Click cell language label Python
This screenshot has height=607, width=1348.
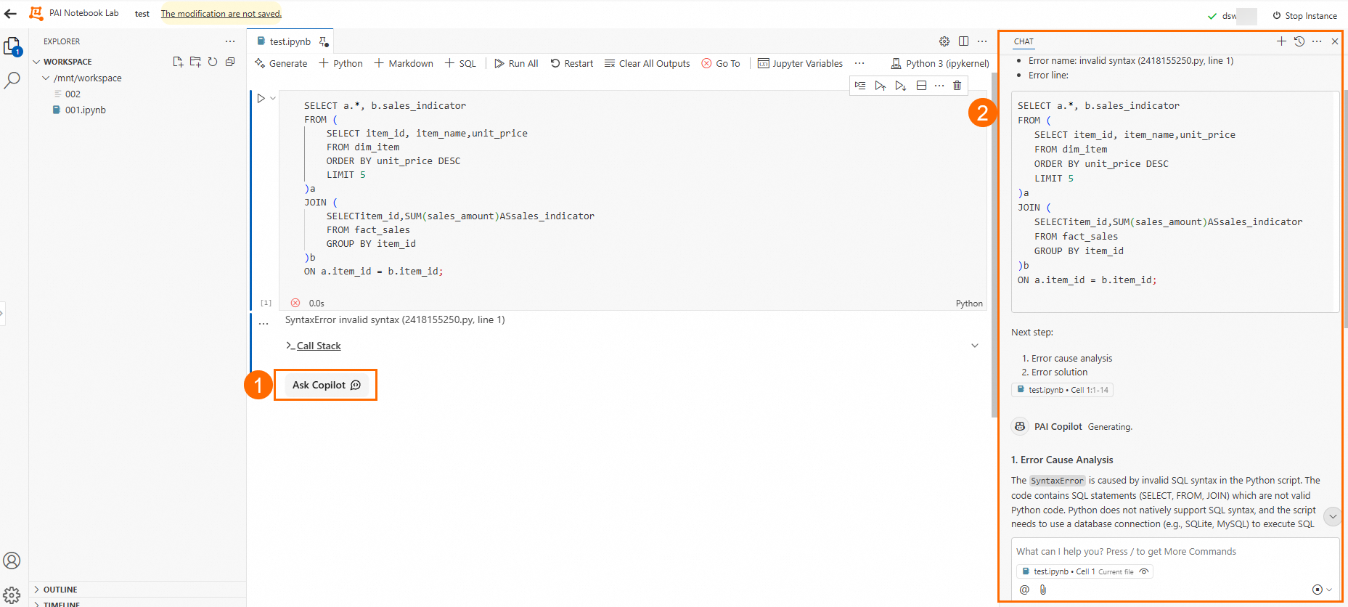(x=969, y=303)
